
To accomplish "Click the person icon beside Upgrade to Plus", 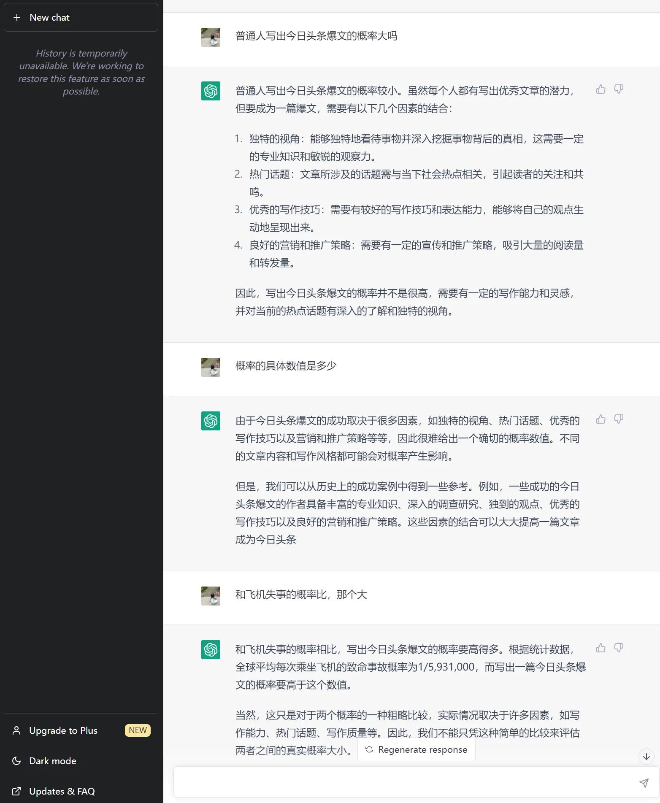I will [16, 730].
